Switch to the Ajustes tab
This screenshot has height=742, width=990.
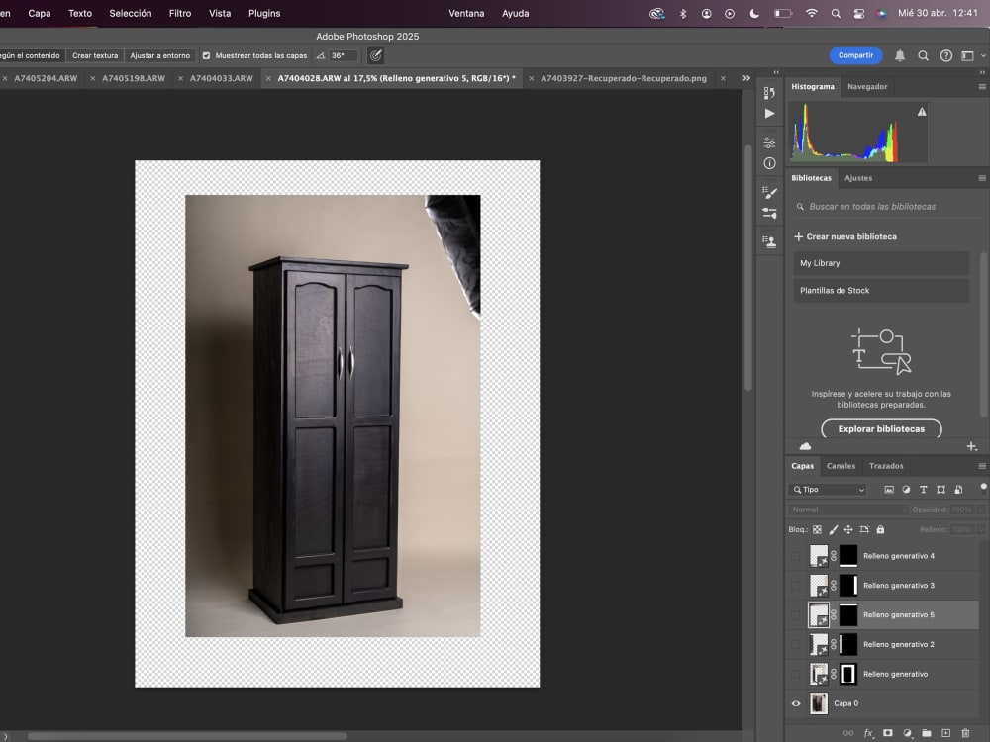tap(858, 178)
